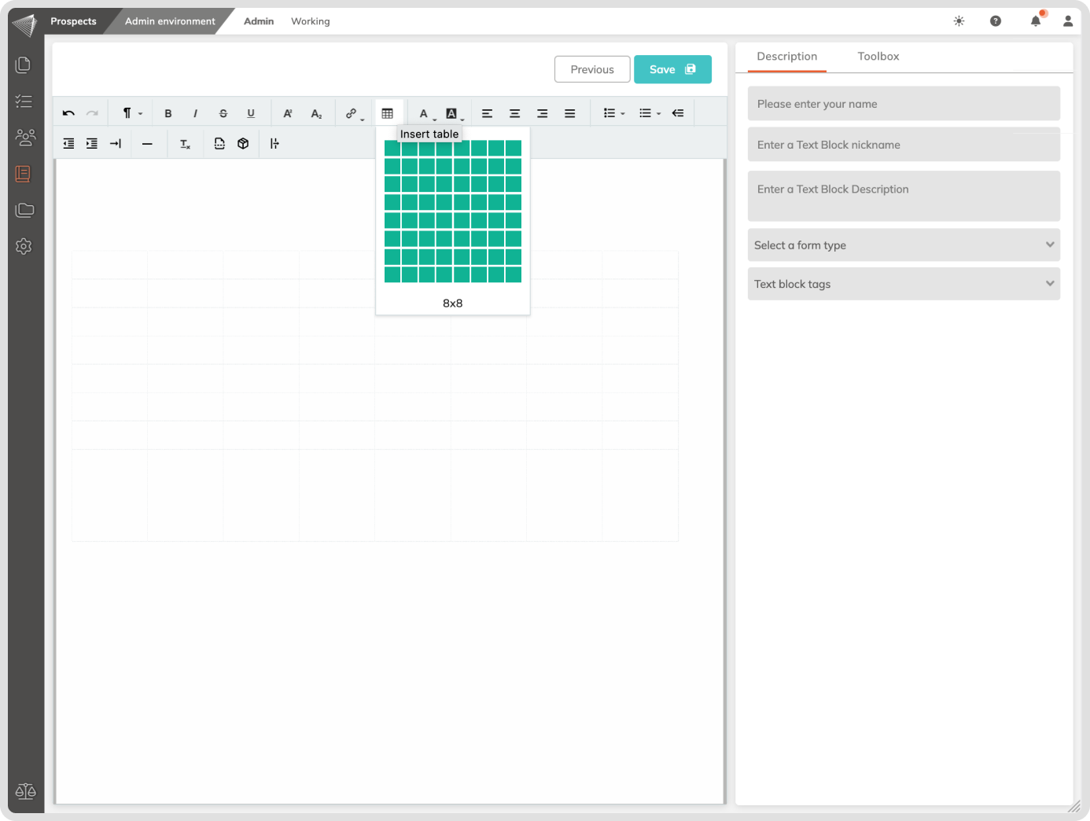
Task: Click the Insert table toolbar icon
Action: pyautogui.click(x=388, y=113)
